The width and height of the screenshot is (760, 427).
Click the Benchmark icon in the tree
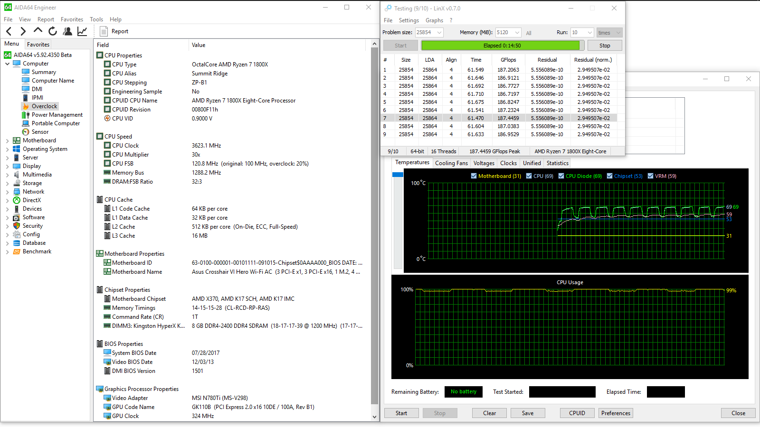(17, 251)
